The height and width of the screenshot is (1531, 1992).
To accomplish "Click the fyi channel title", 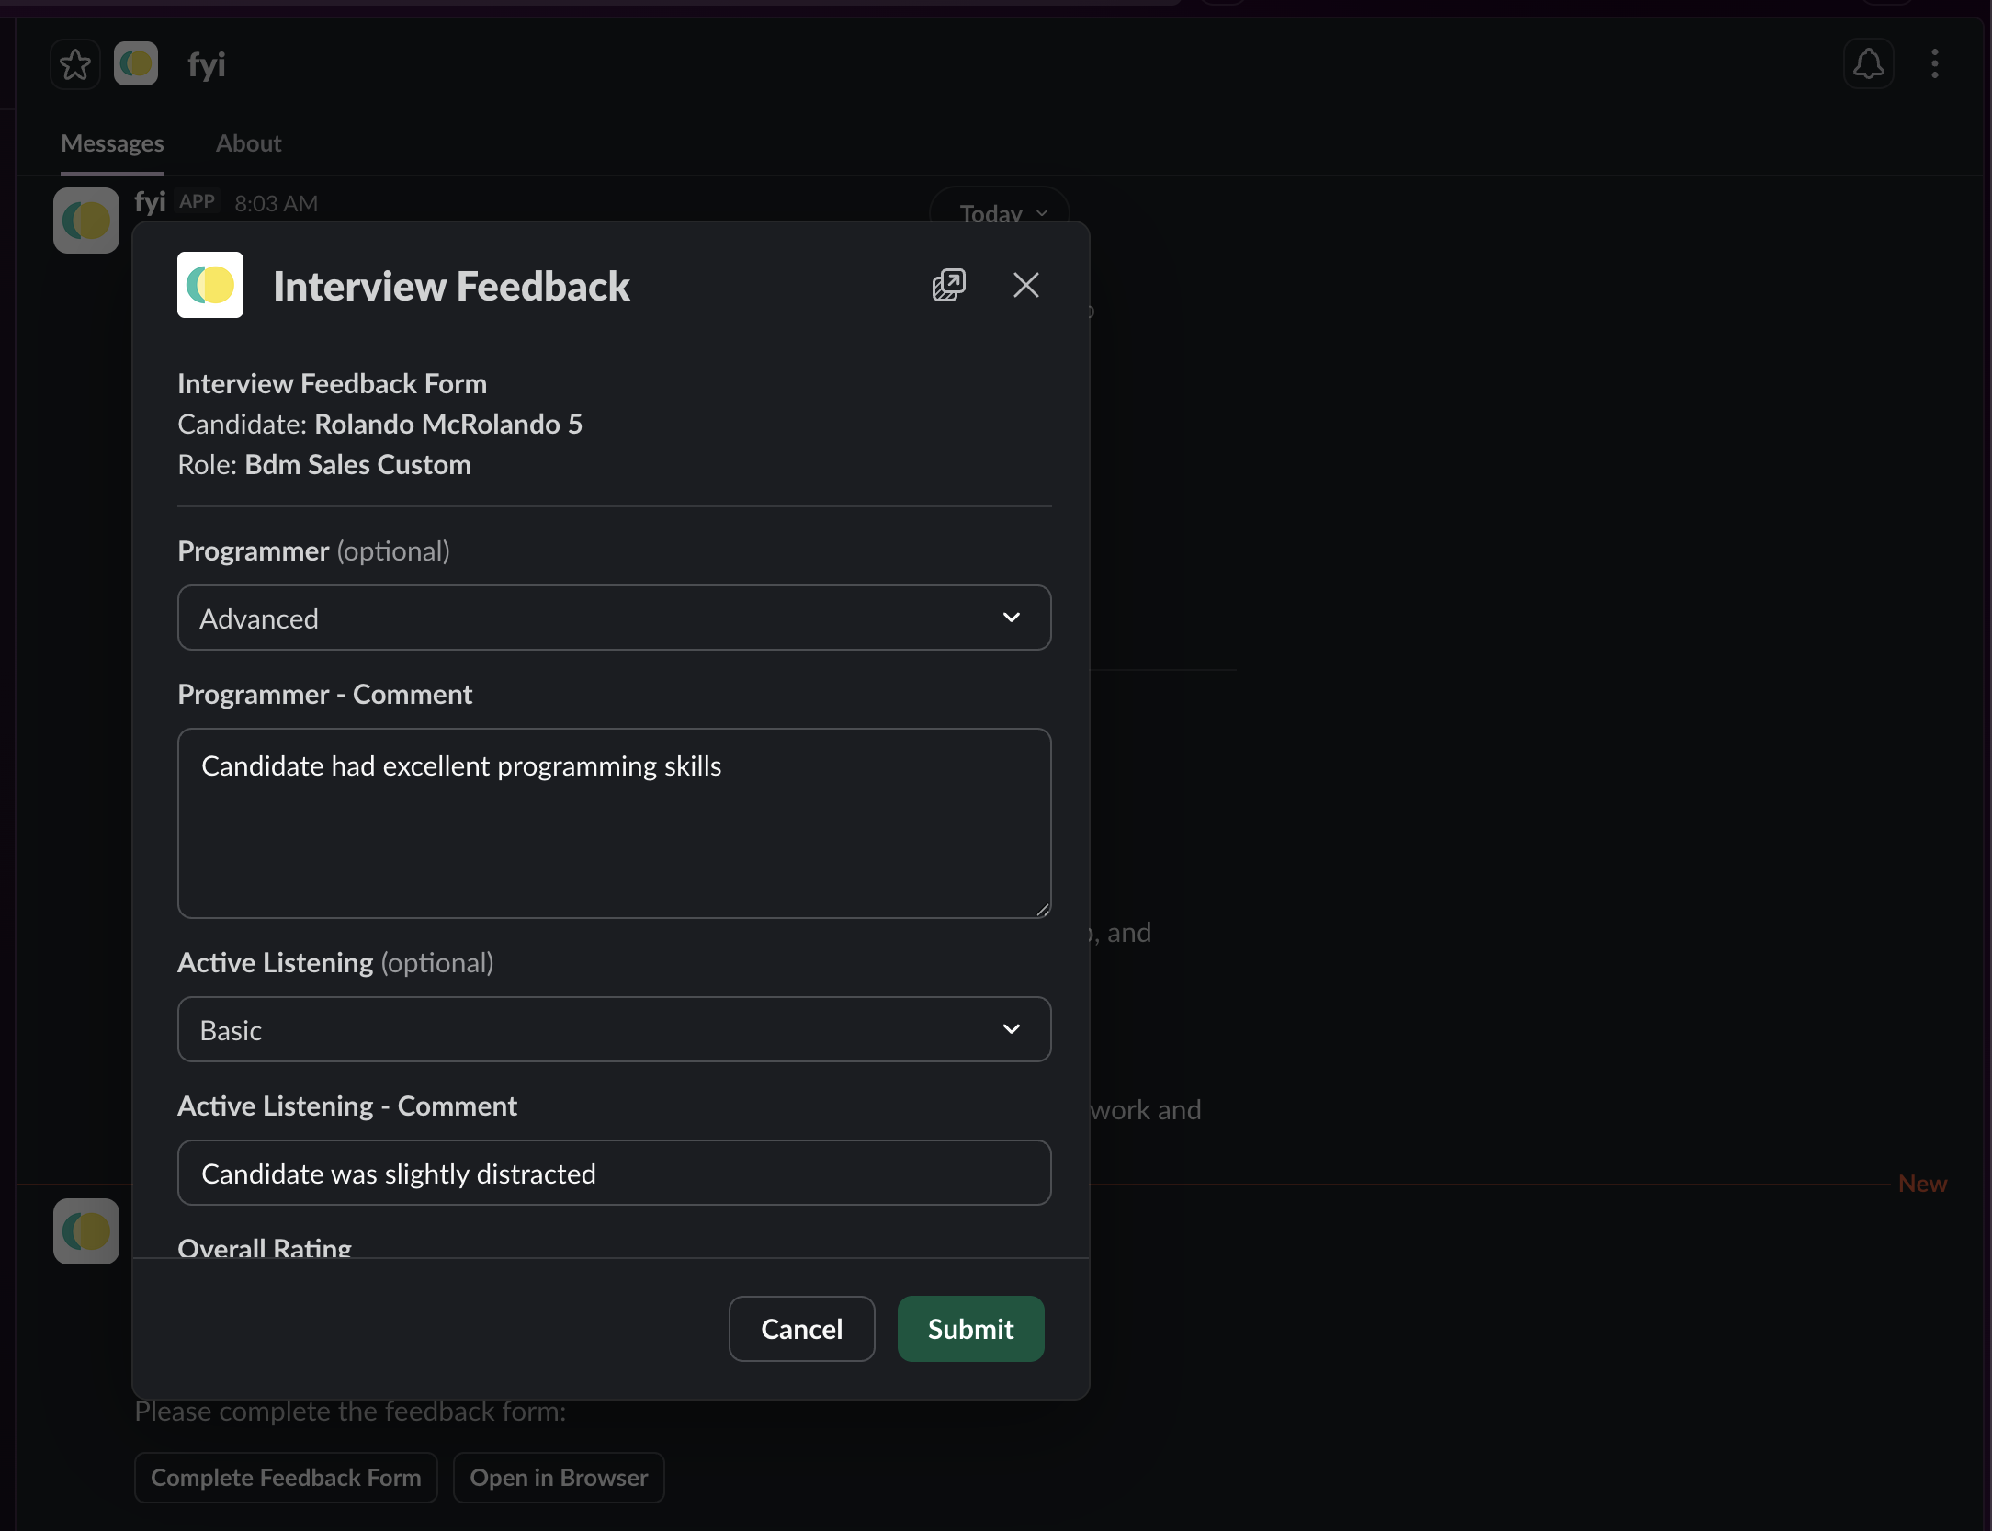I will [x=207, y=64].
